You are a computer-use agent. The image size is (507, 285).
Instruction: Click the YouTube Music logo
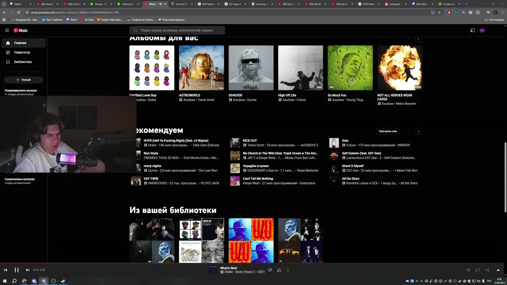21,30
